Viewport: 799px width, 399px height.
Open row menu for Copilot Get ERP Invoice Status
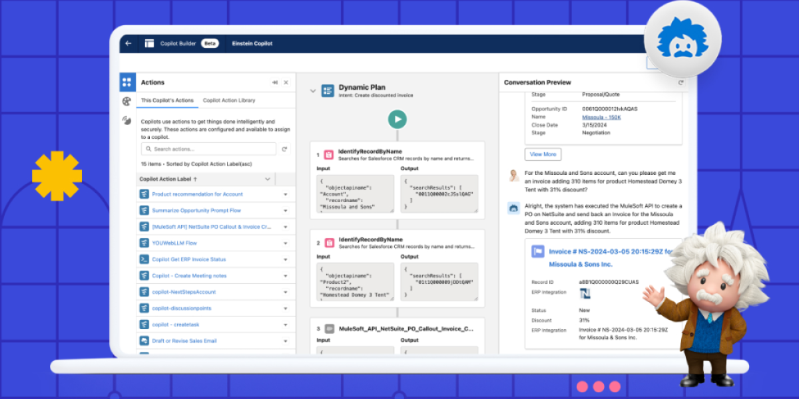coord(286,259)
